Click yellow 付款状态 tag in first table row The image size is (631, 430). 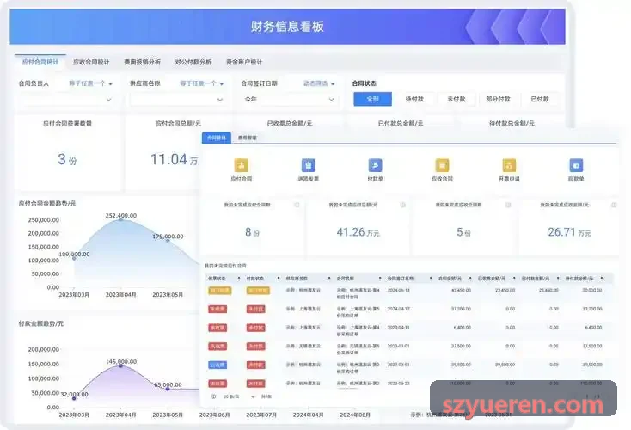[258, 291]
